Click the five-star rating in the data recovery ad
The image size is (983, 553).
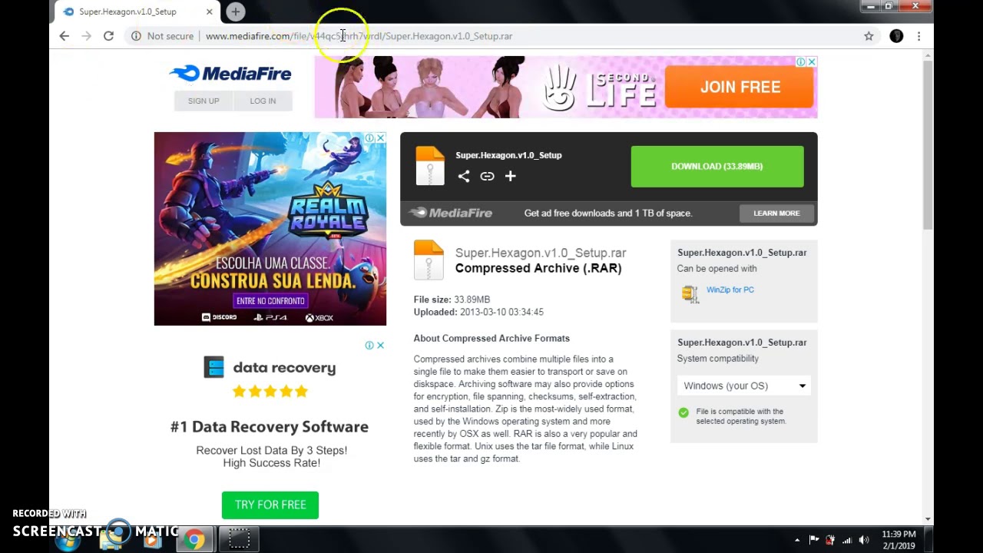pyautogui.click(x=270, y=392)
